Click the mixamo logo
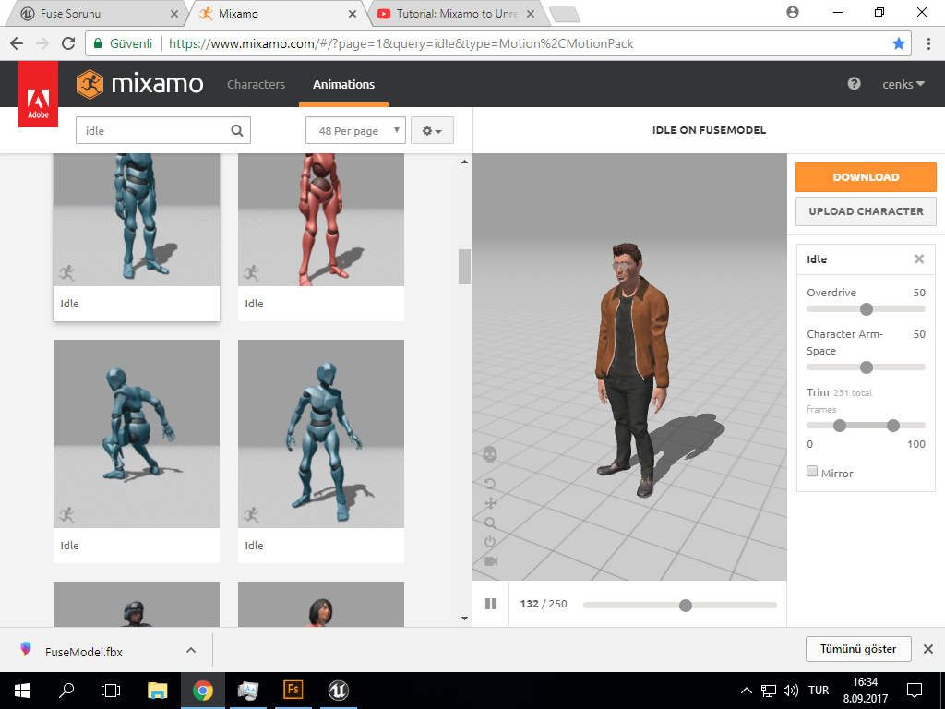 pyautogui.click(x=140, y=84)
